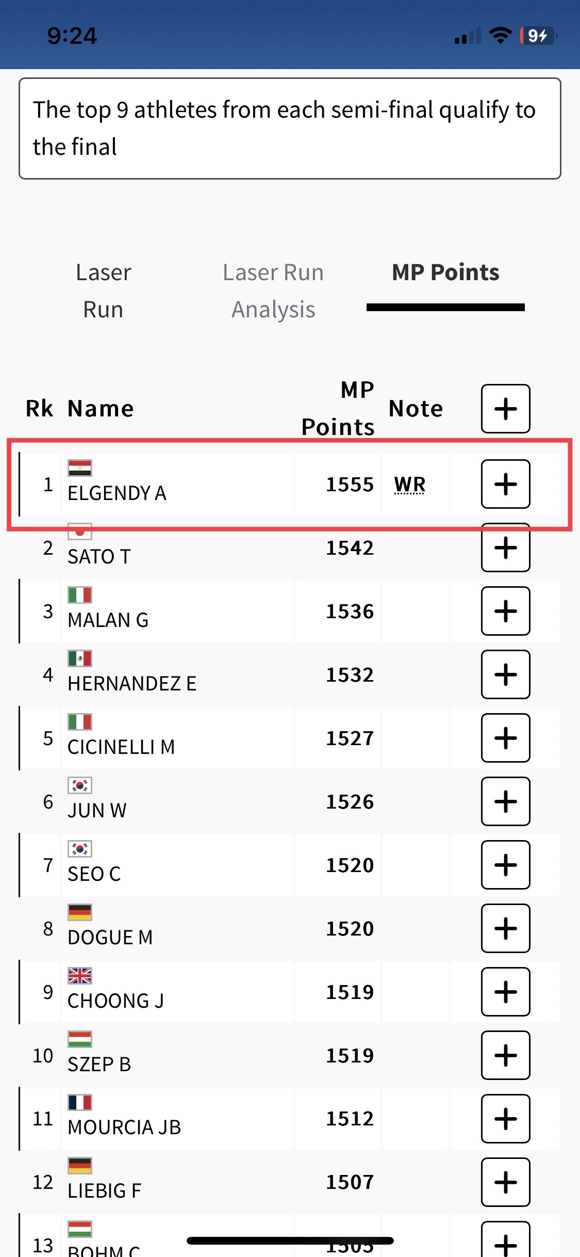Tap the Mexico flag above HERNANDEZ E
Viewport: 580px width, 1257px height.
80,658
